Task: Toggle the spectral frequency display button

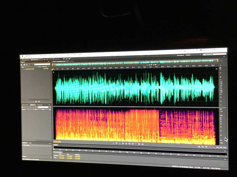Action: (44, 60)
